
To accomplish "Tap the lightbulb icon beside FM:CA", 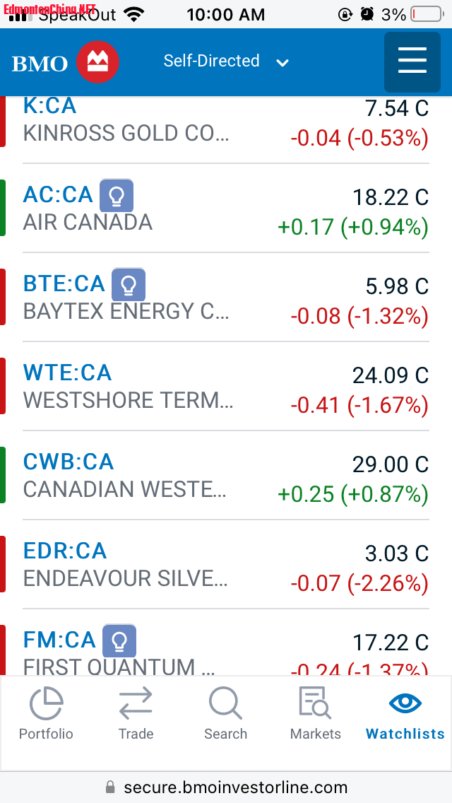I will click(119, 640).
